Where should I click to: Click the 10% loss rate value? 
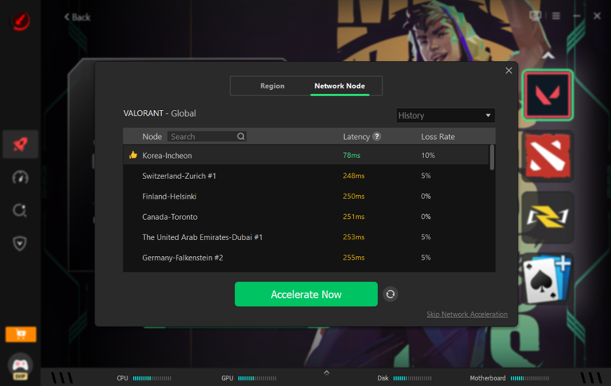(x=428, y=155)
